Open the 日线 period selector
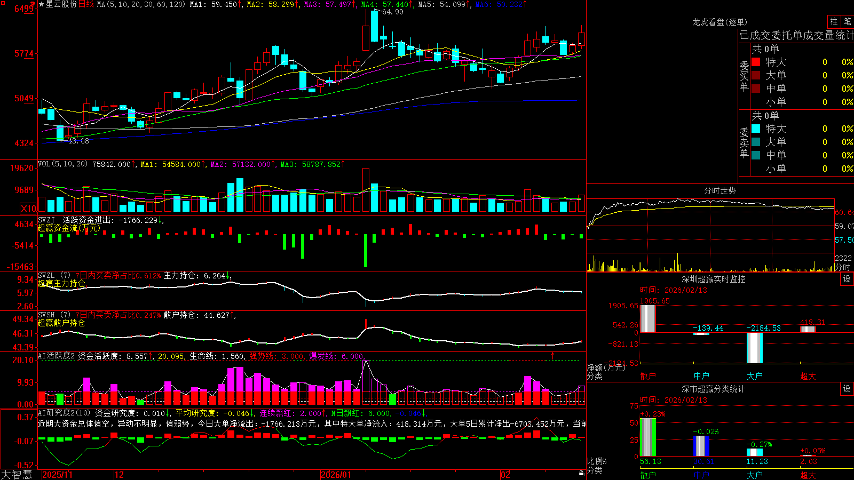The height and width of the screenshot is (480, 854). 86,4
